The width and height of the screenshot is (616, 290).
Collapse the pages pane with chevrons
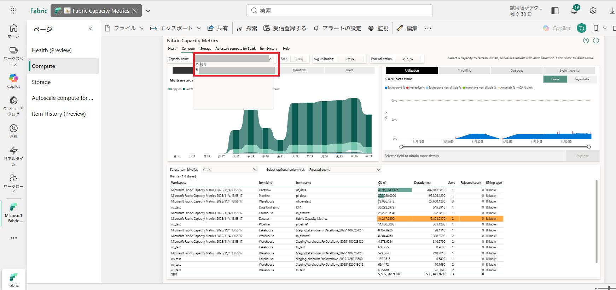click(x=91, y=28)
